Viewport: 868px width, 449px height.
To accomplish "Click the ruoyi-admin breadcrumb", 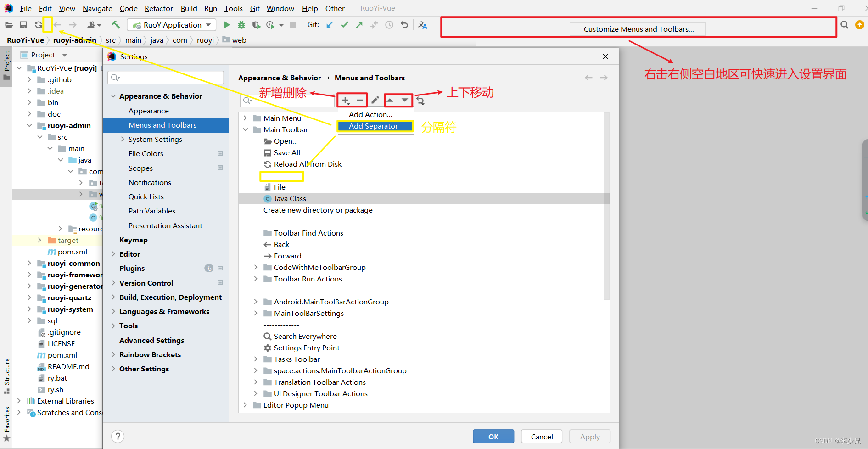I will tap(74, 40).
